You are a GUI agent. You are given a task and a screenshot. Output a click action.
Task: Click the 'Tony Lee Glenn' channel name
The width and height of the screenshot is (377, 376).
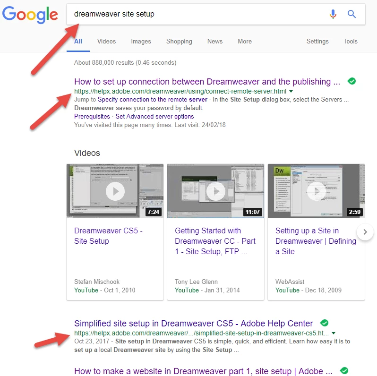[196, 282]
